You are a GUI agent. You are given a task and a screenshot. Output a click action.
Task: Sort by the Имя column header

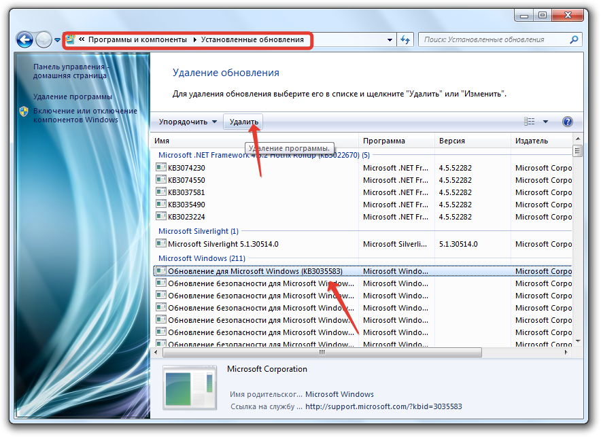(x=162, y=141)
